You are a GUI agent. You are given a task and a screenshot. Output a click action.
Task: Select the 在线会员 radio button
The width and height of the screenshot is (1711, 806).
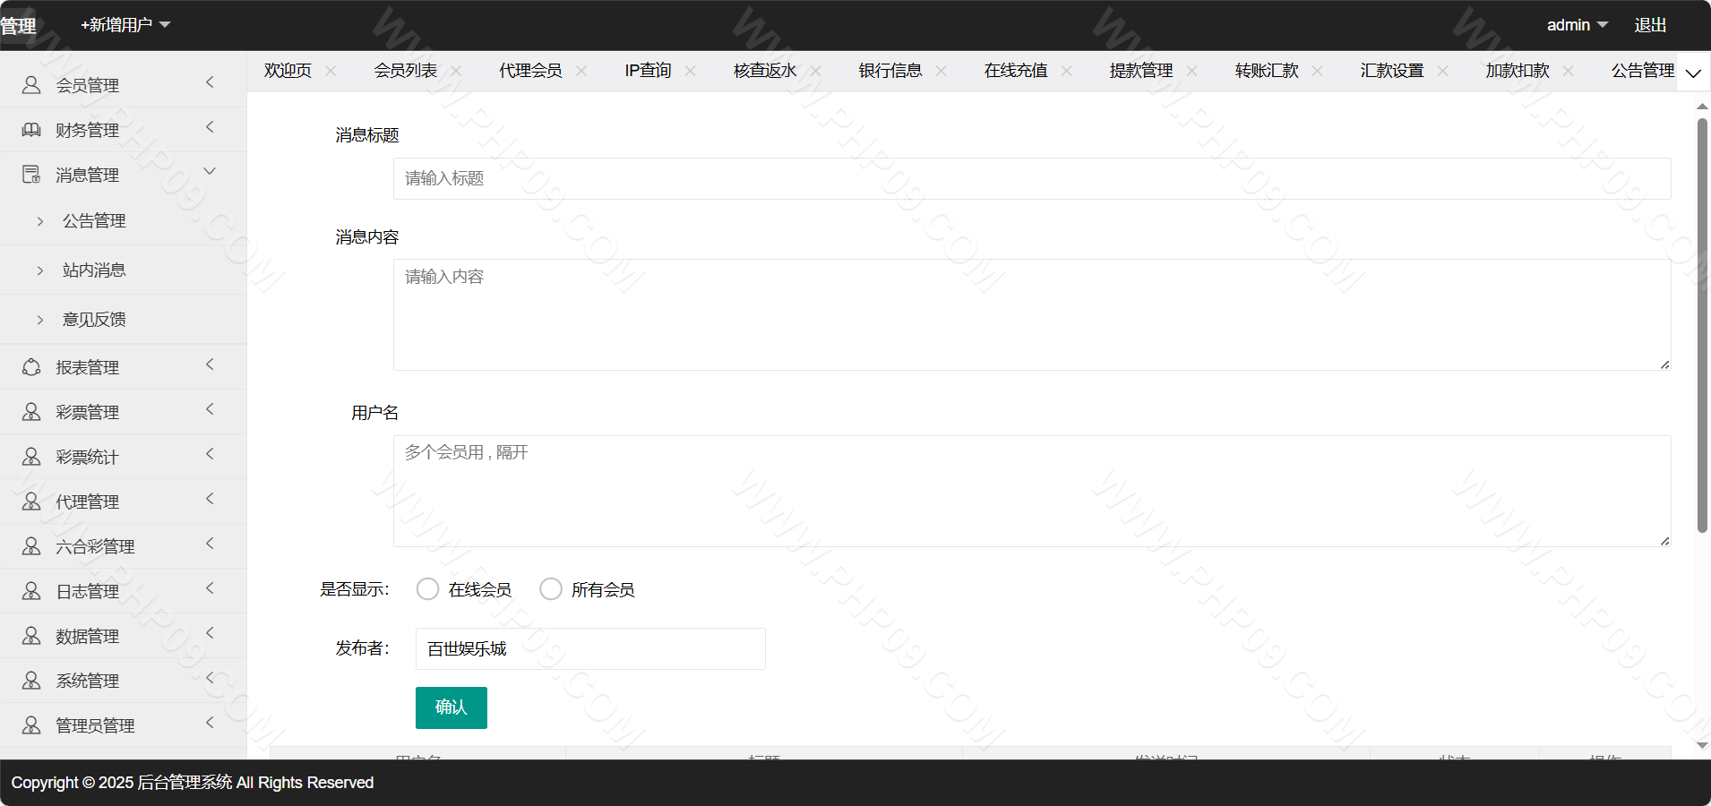(x=428, y=589)
